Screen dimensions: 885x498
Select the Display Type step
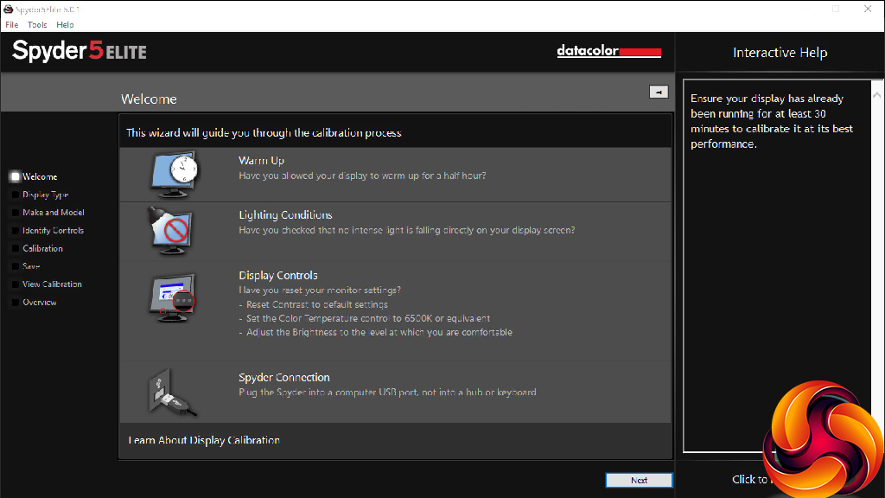[x=40, y=195]
